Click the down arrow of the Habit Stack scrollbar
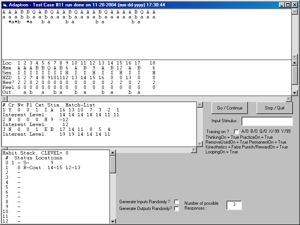This screenshot has width=300, height=225. pyautogui.click(x=113, y=221)
